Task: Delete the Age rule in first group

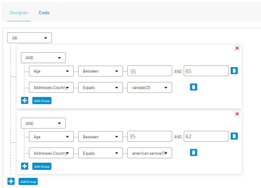Action: coord(234,71)
